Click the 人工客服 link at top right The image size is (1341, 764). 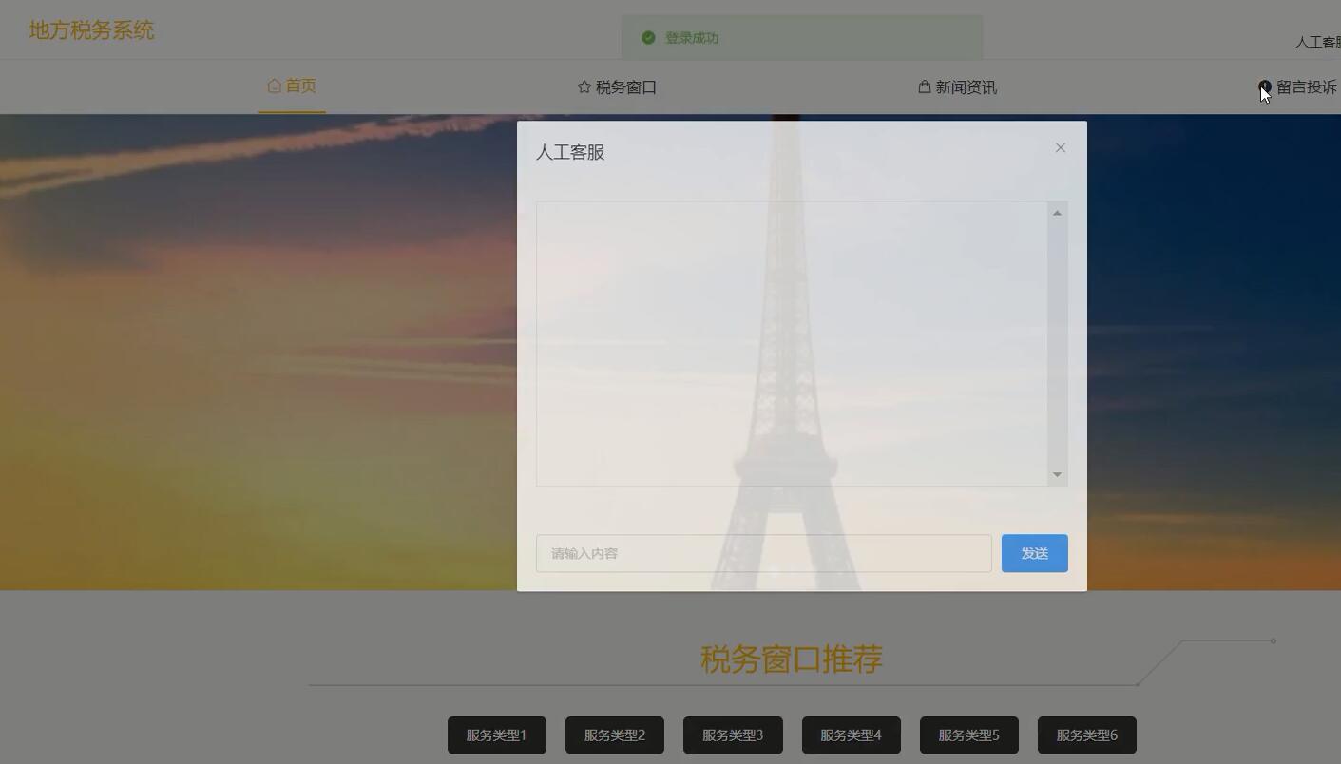(1318, 42)
